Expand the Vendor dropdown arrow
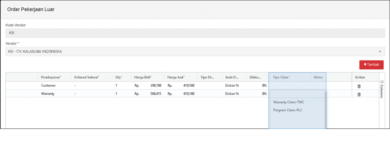 click(380, 51)
